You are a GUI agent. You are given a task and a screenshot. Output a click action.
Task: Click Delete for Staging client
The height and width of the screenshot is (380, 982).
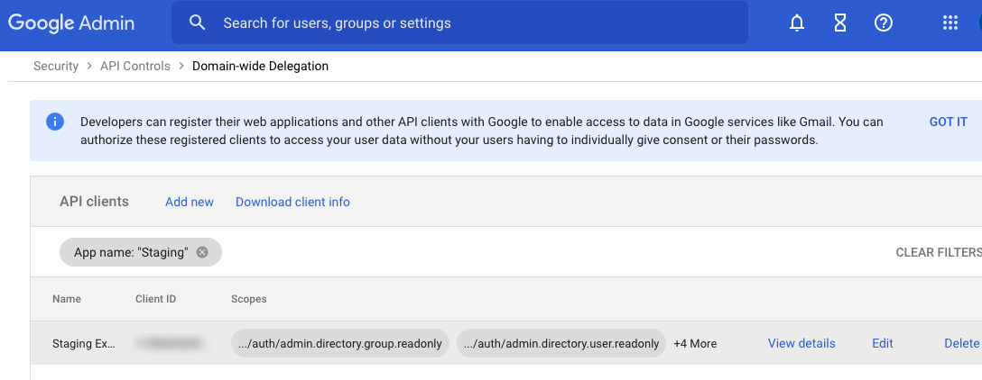(961, 343)
